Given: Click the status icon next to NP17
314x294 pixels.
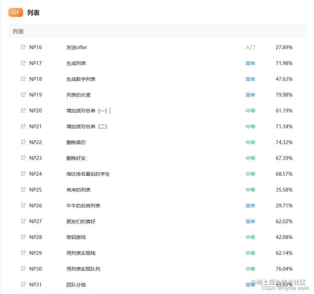Looking at the screenshot, I should (x=23, y=63).
